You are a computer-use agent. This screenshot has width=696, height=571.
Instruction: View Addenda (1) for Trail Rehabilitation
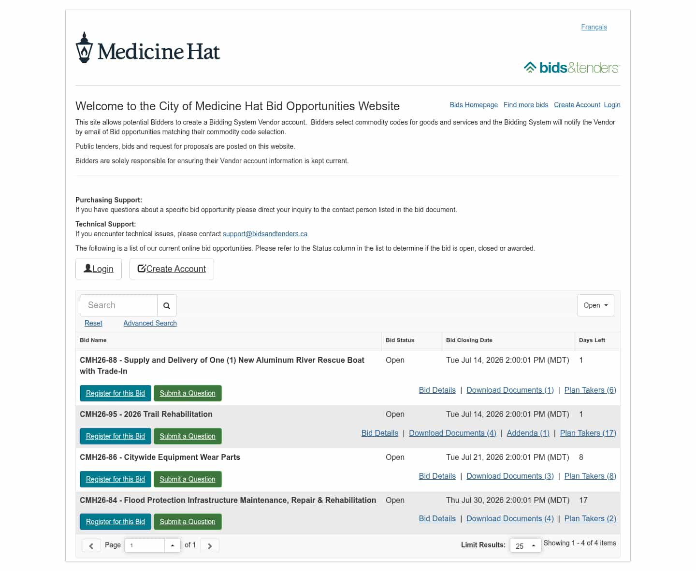tap(528, 433)
